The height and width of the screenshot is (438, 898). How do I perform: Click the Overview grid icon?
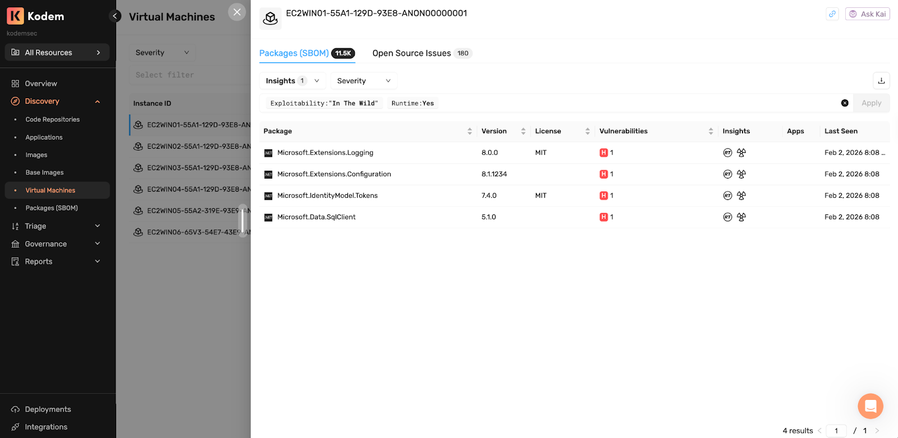(x=15, y=84)
